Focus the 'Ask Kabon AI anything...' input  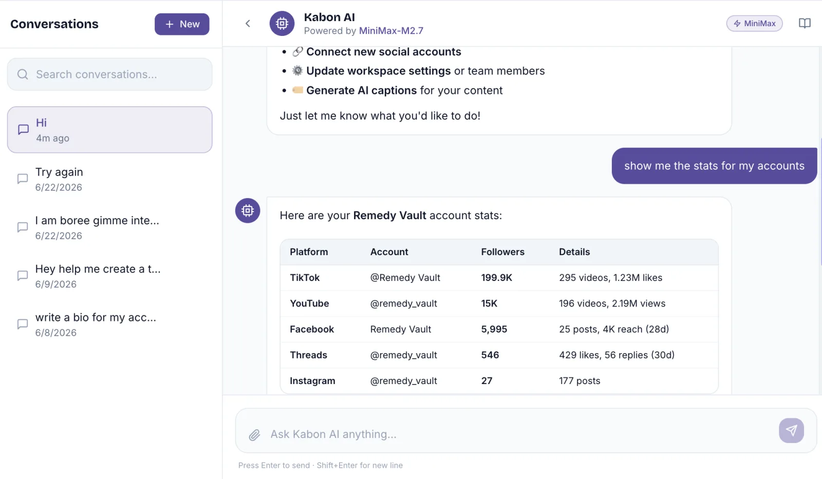click(519, 434)
